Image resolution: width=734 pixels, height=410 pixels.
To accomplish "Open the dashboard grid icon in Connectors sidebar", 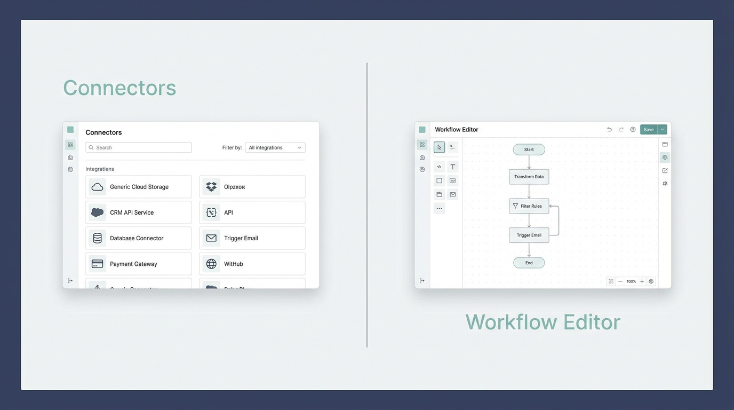I will 70,145.
